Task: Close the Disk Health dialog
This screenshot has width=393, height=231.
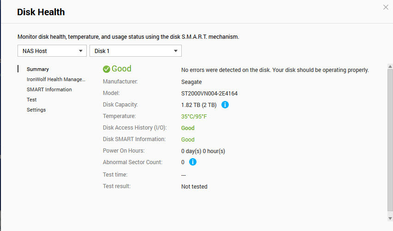Action: point(386,7)
